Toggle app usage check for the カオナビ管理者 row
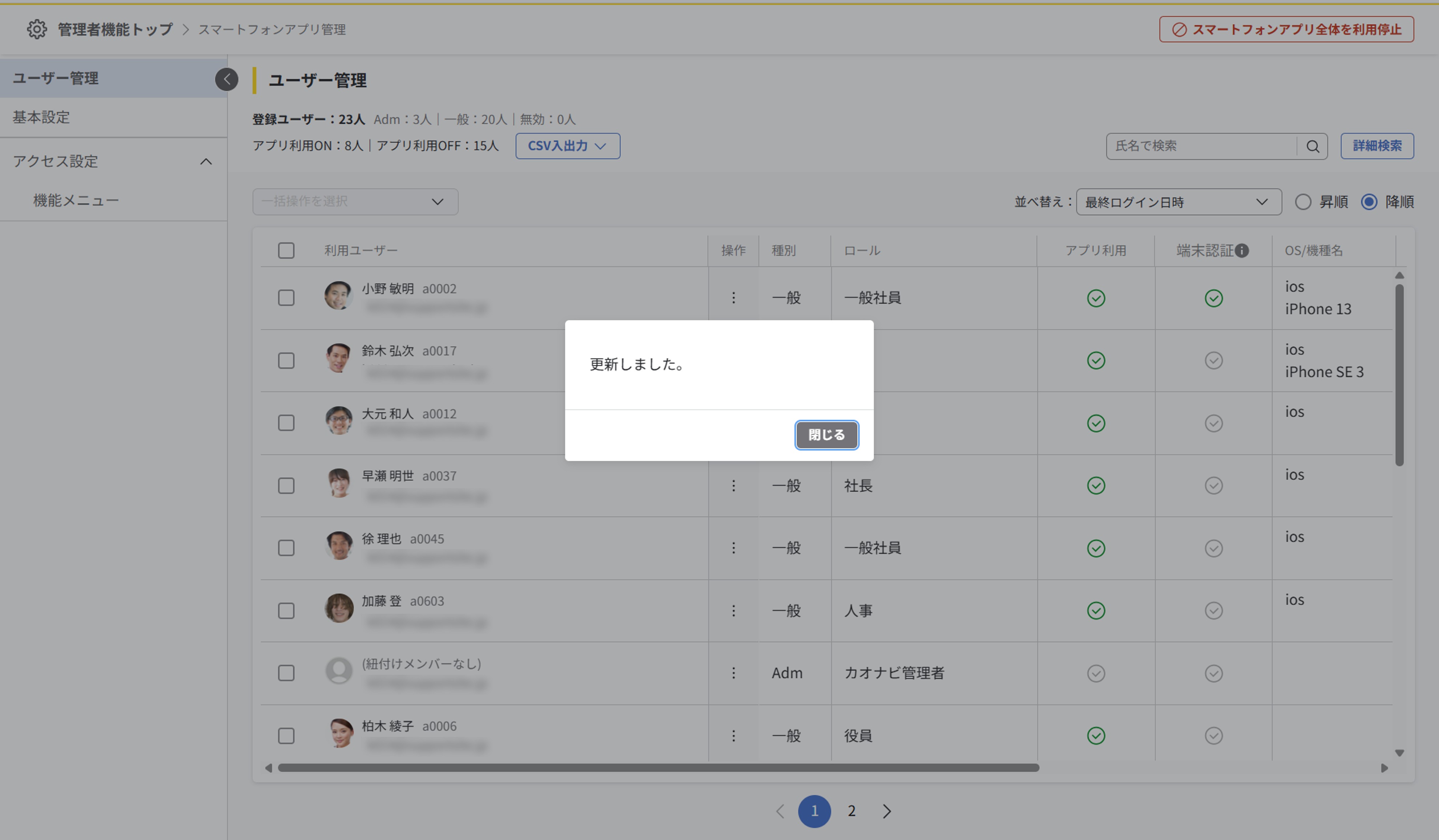This screenshot has width=1439, height=840. point(1096,673)
